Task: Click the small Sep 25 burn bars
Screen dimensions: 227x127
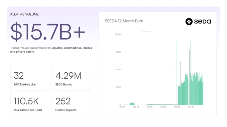Action: (132, 104)
